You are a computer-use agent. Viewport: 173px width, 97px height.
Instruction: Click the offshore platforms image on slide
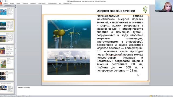tap(68, 63)
